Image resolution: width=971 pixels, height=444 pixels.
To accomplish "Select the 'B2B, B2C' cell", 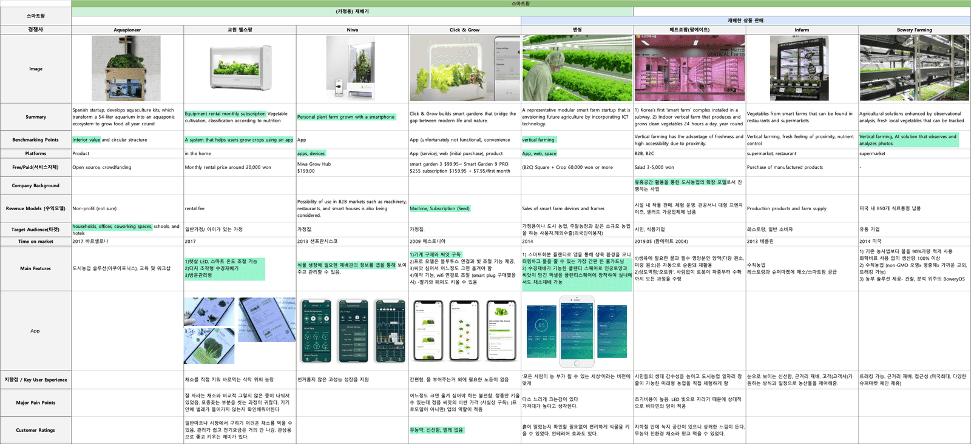I will coord(689,154).
